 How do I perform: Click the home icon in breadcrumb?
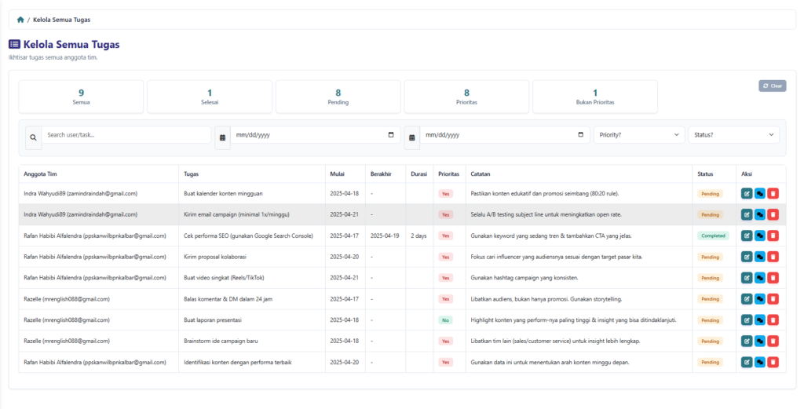20,19
